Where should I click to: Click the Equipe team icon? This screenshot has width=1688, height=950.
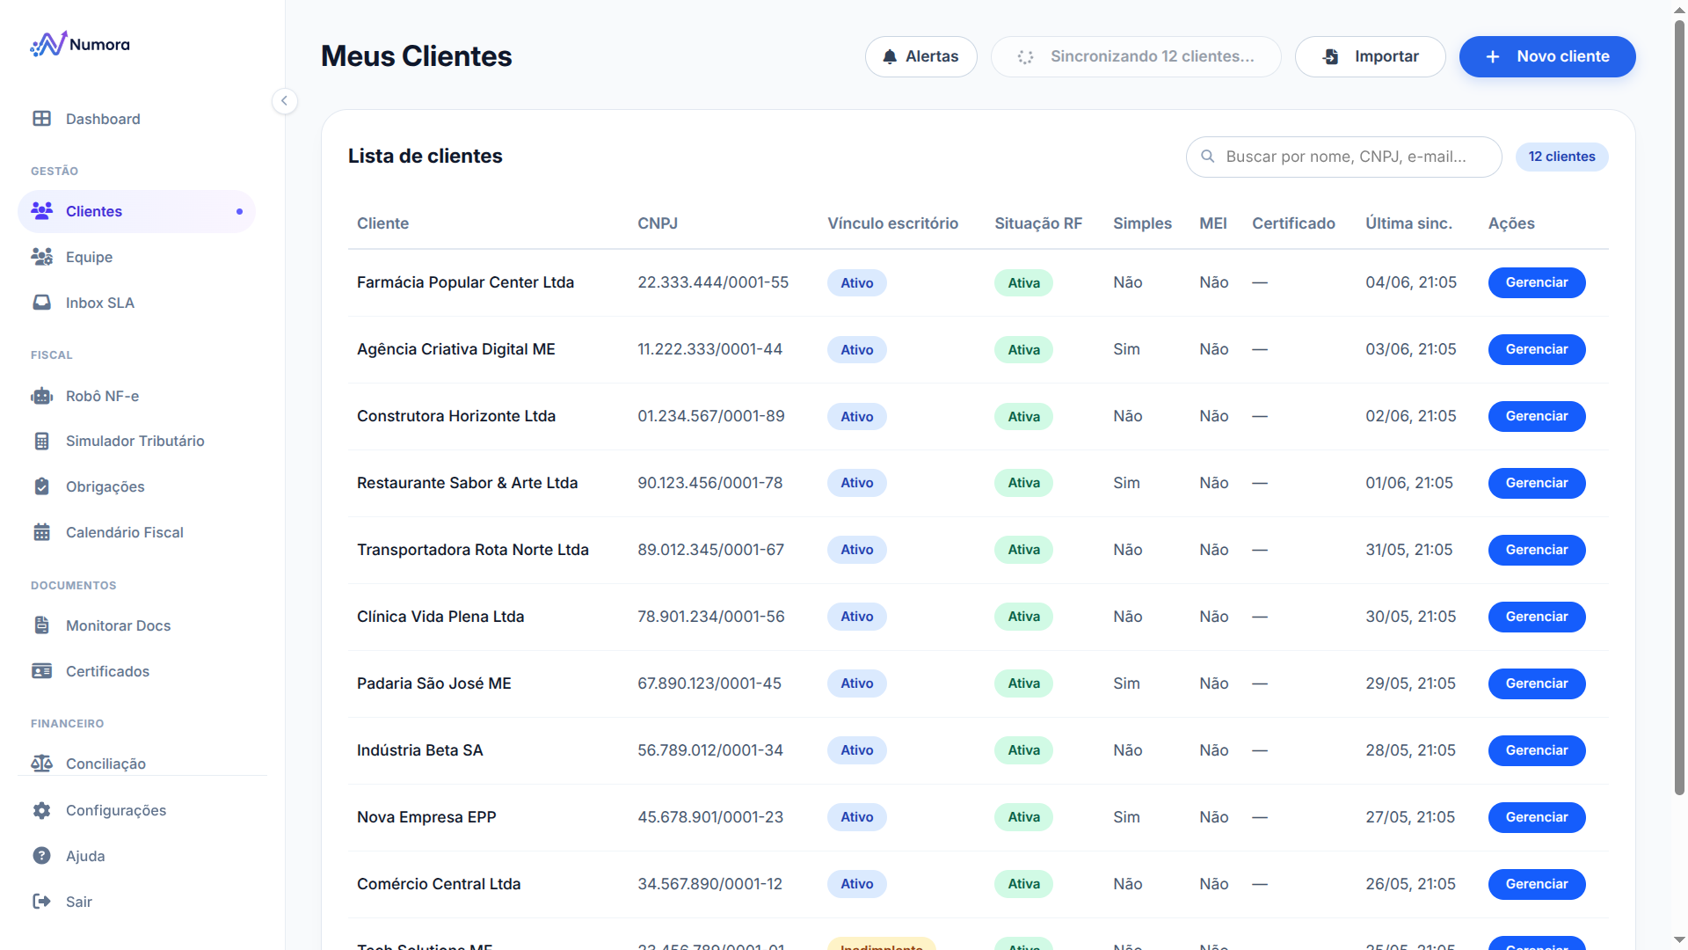point(41,257)
